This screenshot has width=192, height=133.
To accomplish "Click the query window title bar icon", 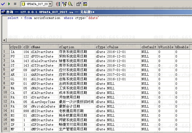I will [x=3, y=12].
